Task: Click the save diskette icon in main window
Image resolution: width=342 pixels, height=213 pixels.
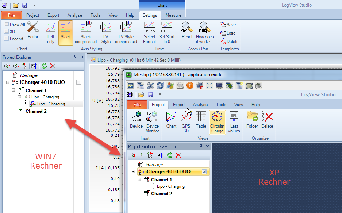Action: tap(25, 5)
